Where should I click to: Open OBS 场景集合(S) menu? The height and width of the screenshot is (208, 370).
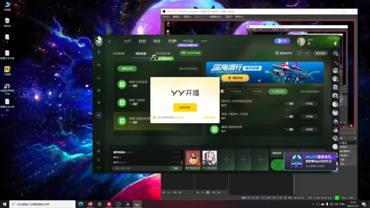pyautogui.click(x=215, y=17)
